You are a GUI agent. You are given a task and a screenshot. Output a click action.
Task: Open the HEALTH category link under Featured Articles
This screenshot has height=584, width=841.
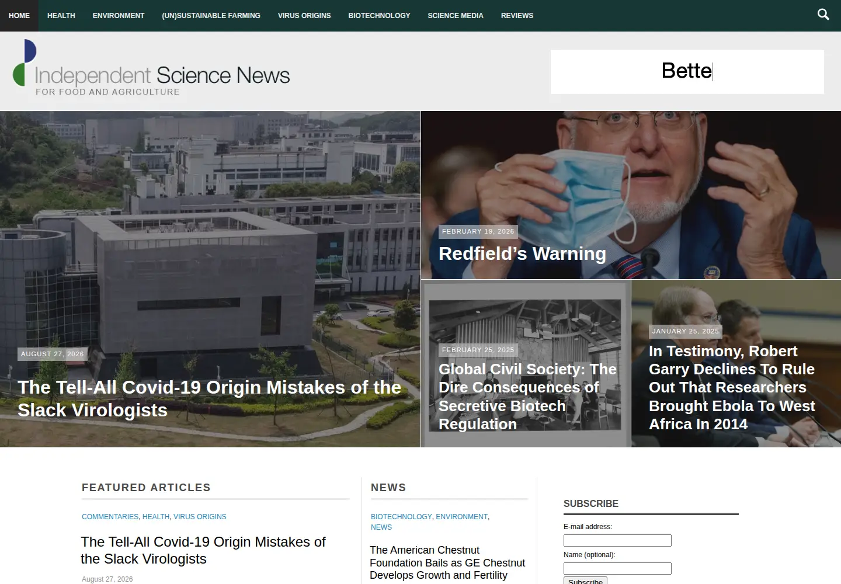point(156,517)
